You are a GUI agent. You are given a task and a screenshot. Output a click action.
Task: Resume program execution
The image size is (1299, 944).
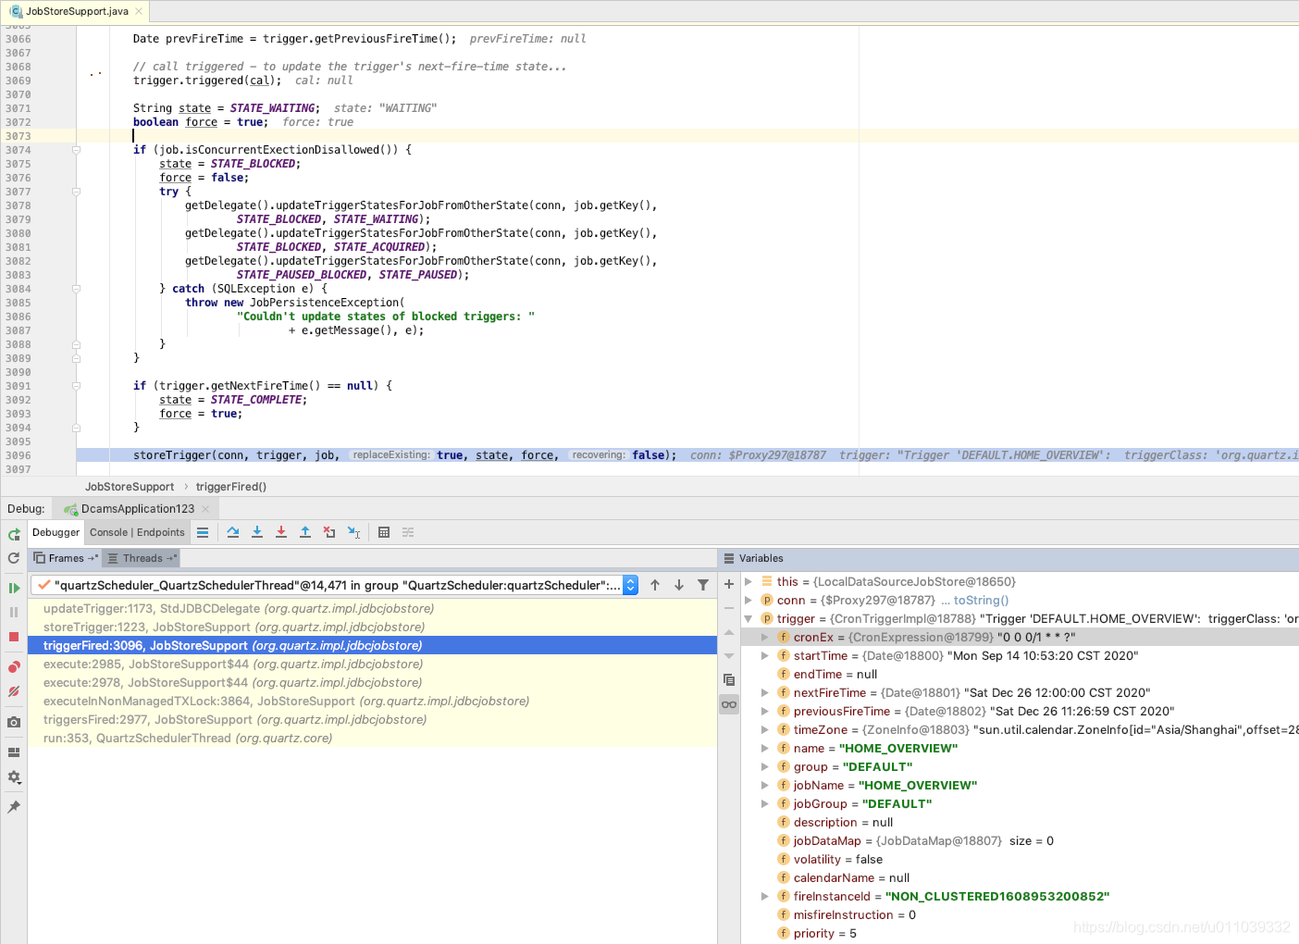(x=14, y=588)
